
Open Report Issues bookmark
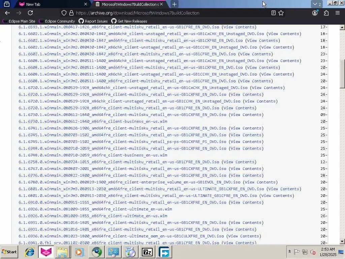[x=93, y=21]
